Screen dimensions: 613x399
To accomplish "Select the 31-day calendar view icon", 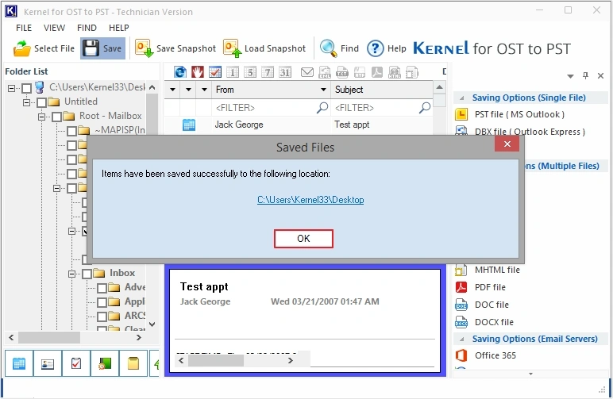I will point(285,72).
